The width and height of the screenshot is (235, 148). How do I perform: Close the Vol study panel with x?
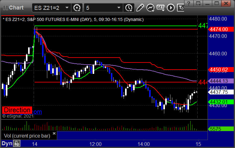(x=54, y=133)
